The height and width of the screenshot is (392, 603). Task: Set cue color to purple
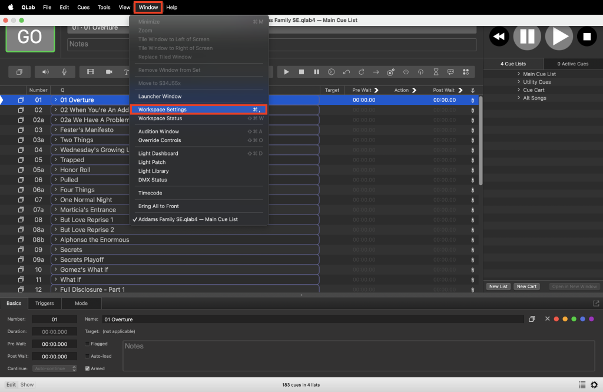(591, 319)
